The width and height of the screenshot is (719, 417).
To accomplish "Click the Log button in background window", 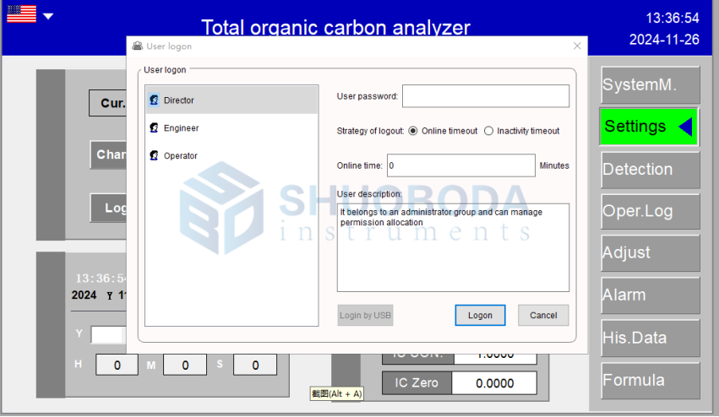I will (109, 208).
